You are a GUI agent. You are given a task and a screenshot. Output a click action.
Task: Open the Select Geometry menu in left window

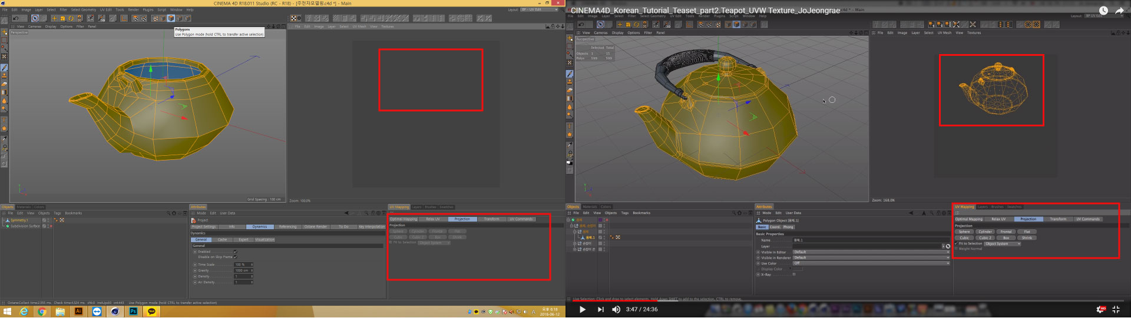click(x=83, y=9)
